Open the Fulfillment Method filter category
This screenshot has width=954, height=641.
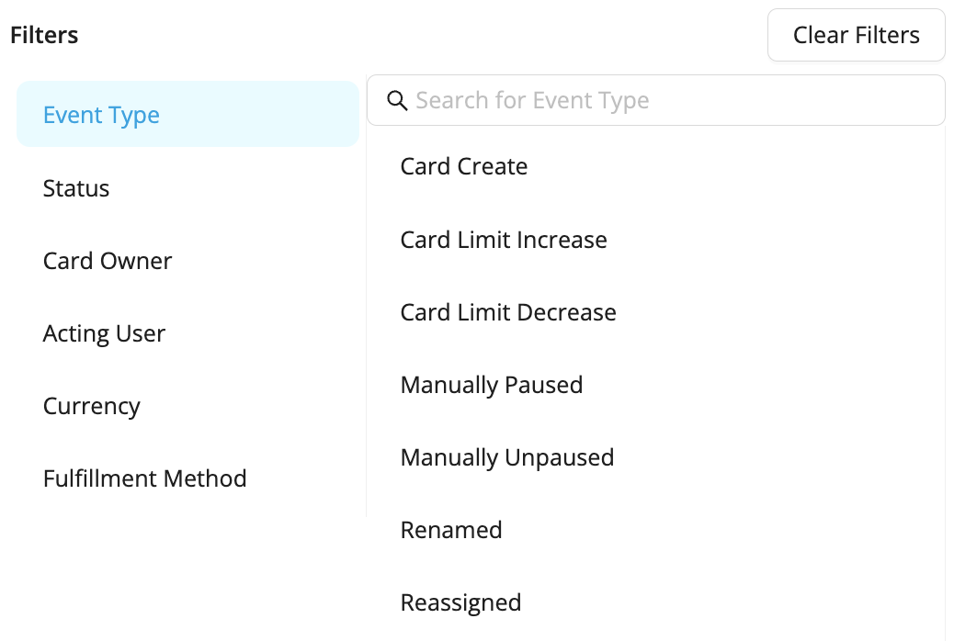188,478
